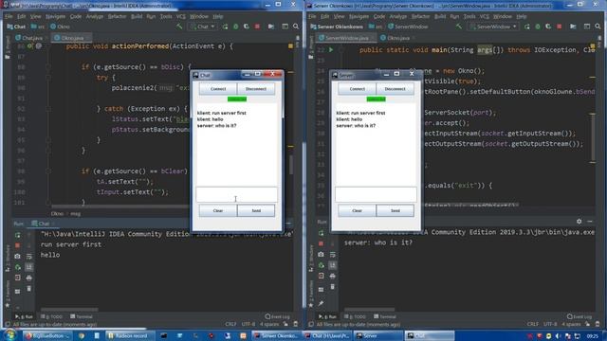Viewport: 607px width, 341px height.
Task: Click Send in the Chat window
Action: tap(256, 210)
